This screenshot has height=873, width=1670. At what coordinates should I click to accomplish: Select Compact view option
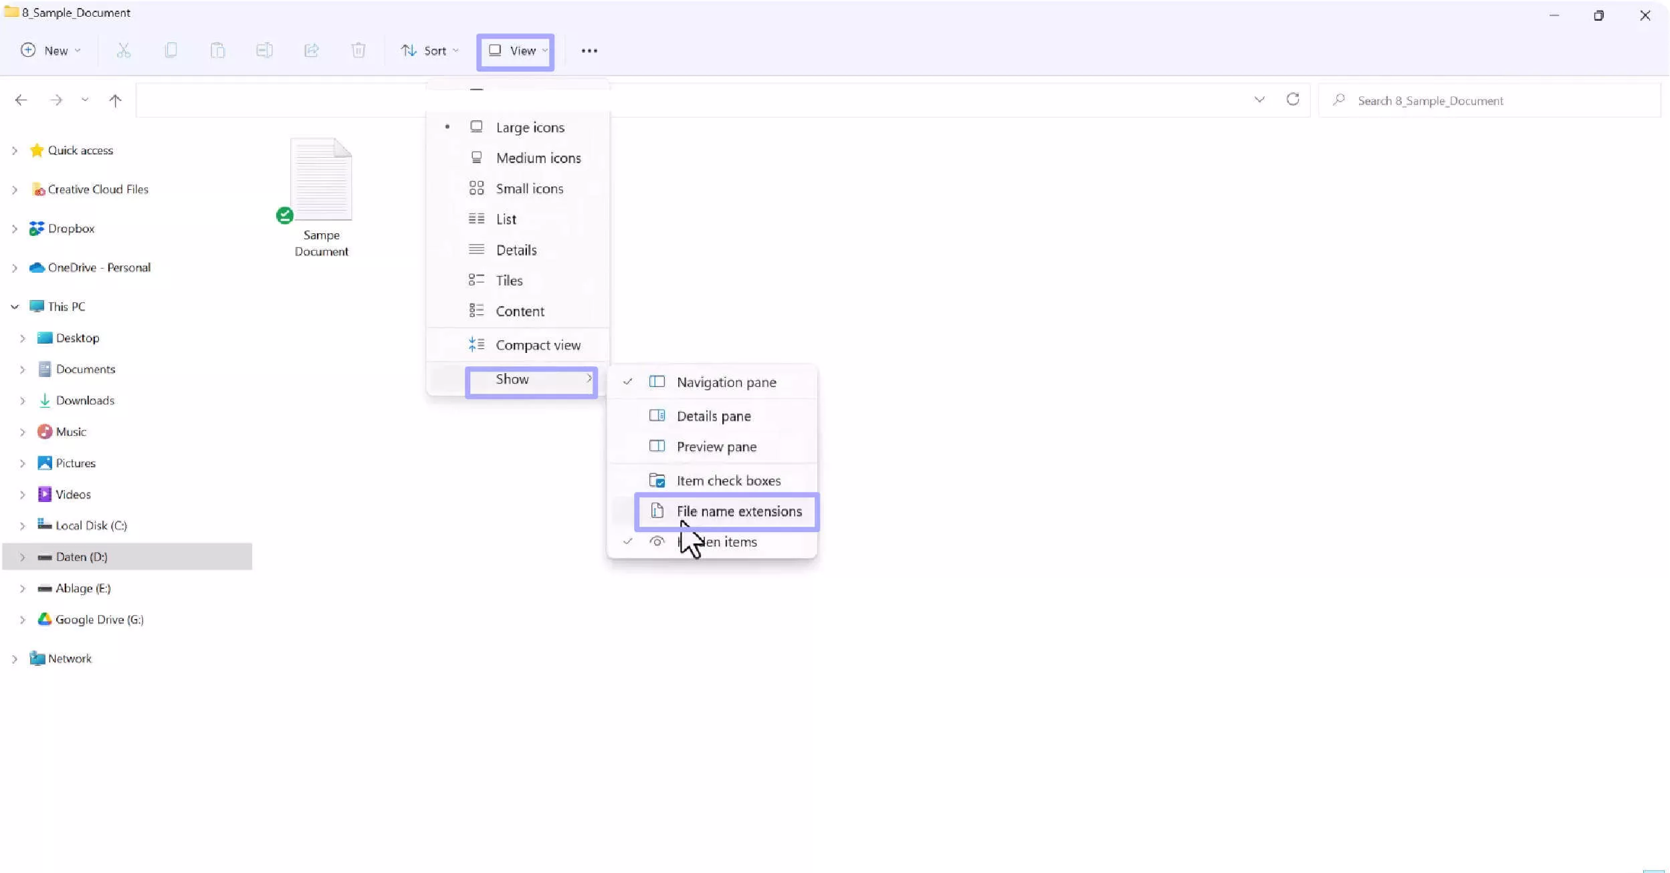coord(538,346)
